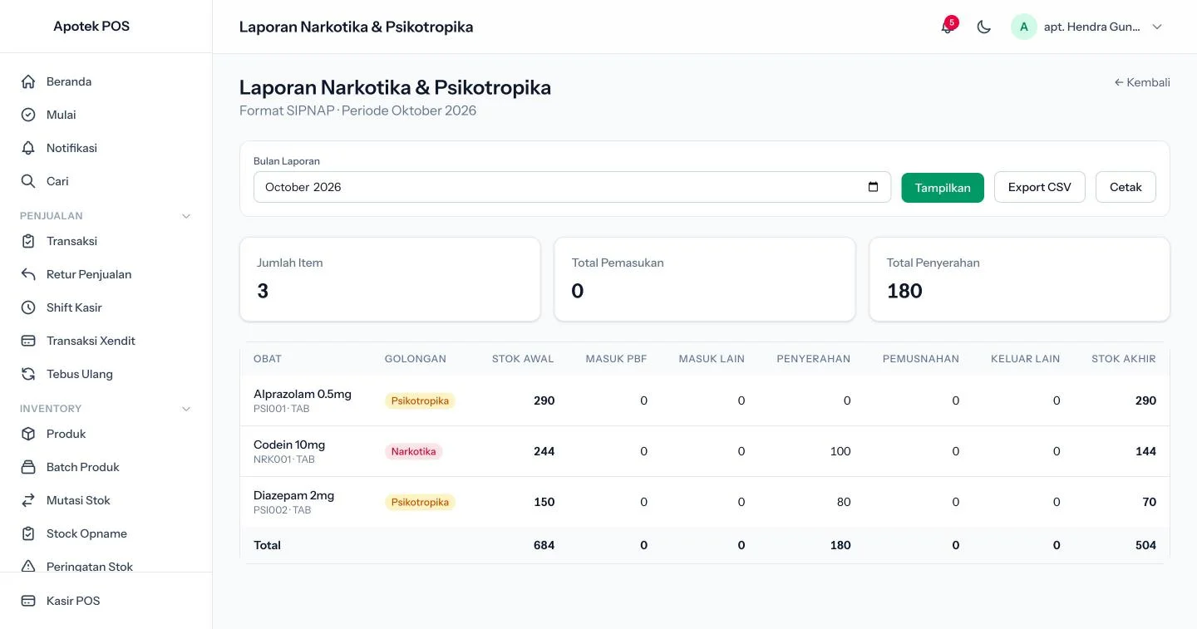Screen dimensions: 1197x629
Task: Click the Mulai checkmark circle icon
Action: coord(28,115)
